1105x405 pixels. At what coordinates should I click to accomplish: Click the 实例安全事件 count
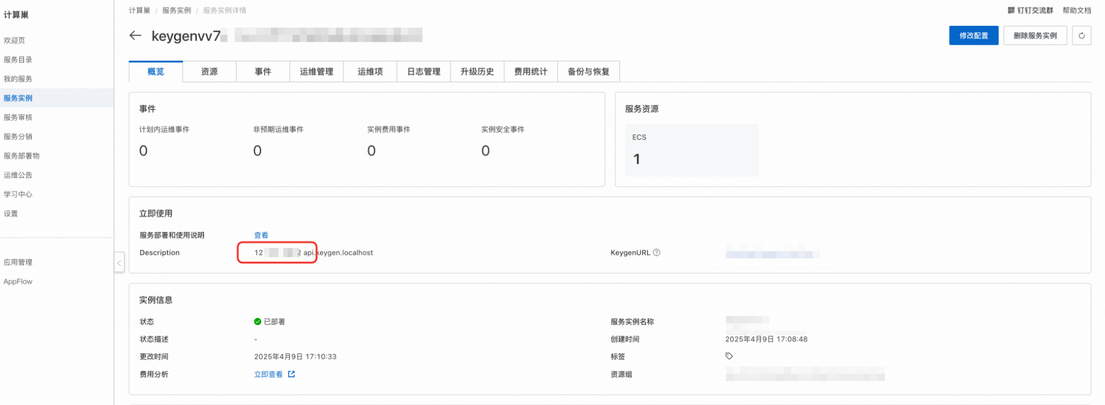click(486, 151)
